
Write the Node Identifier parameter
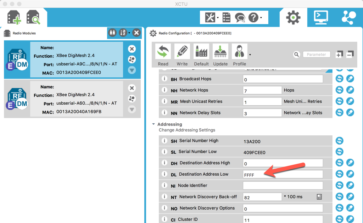350,186
